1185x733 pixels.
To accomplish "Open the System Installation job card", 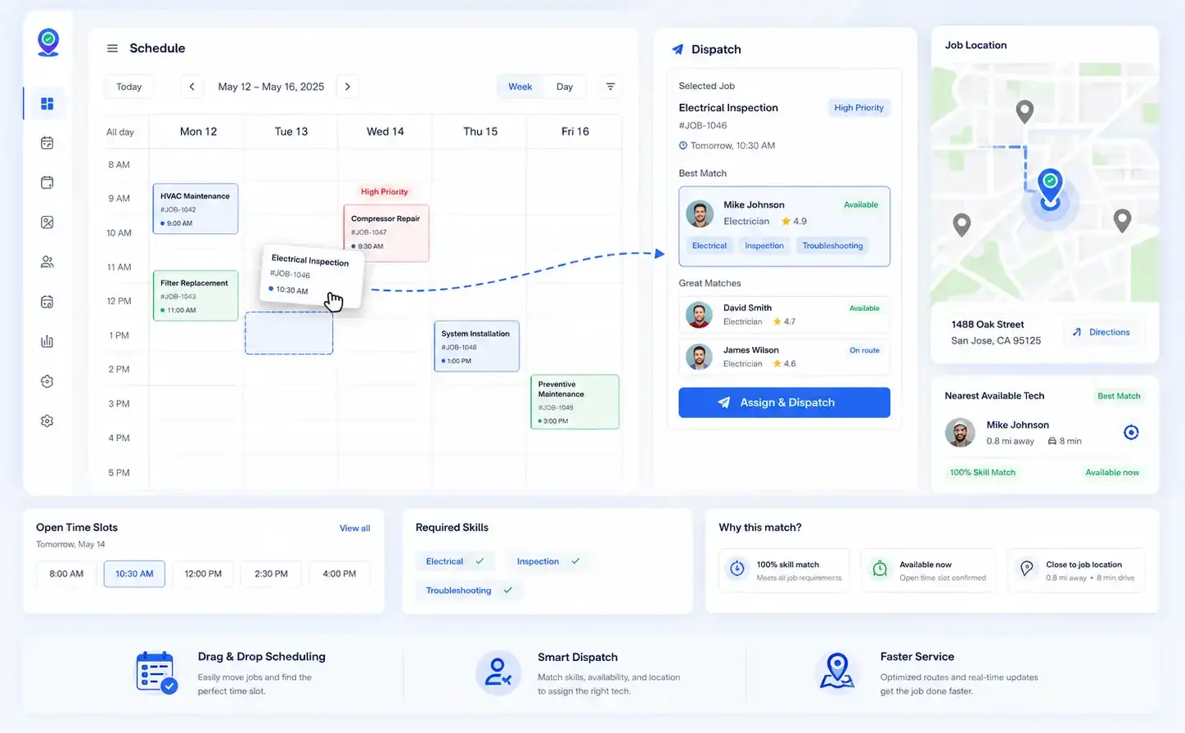I will (x=476, y=346).
